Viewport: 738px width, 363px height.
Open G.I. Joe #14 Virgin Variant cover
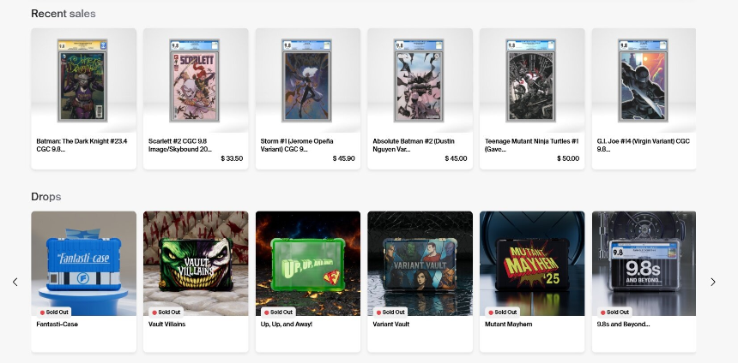(x=643, y=80)
